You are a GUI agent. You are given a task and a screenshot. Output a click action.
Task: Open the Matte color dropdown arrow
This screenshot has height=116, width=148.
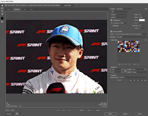(146, 20)
